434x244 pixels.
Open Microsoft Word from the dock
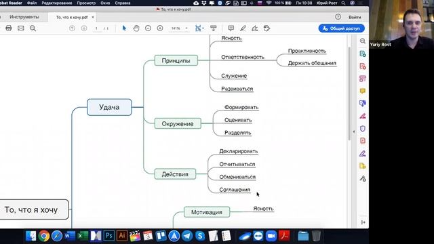(x=70, y=236)
